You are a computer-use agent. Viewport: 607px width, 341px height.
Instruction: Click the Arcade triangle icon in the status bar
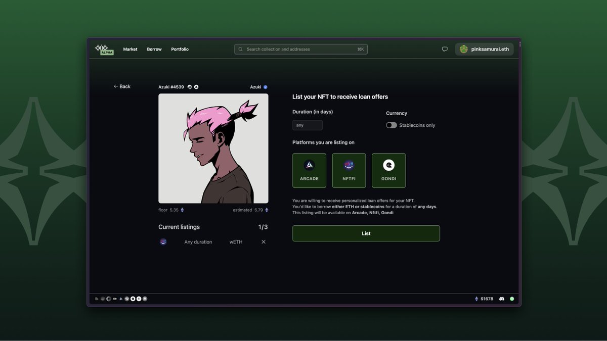coord(120,299)
